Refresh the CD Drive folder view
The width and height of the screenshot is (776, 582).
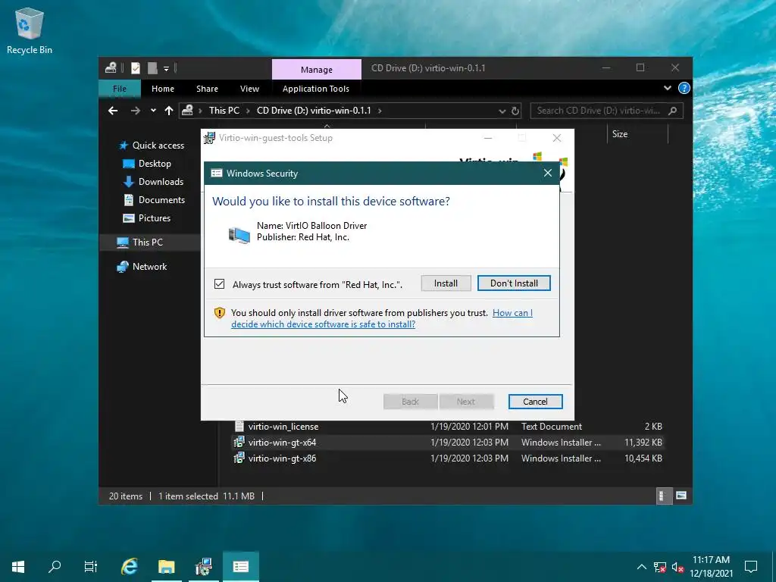tap(515, 111)
